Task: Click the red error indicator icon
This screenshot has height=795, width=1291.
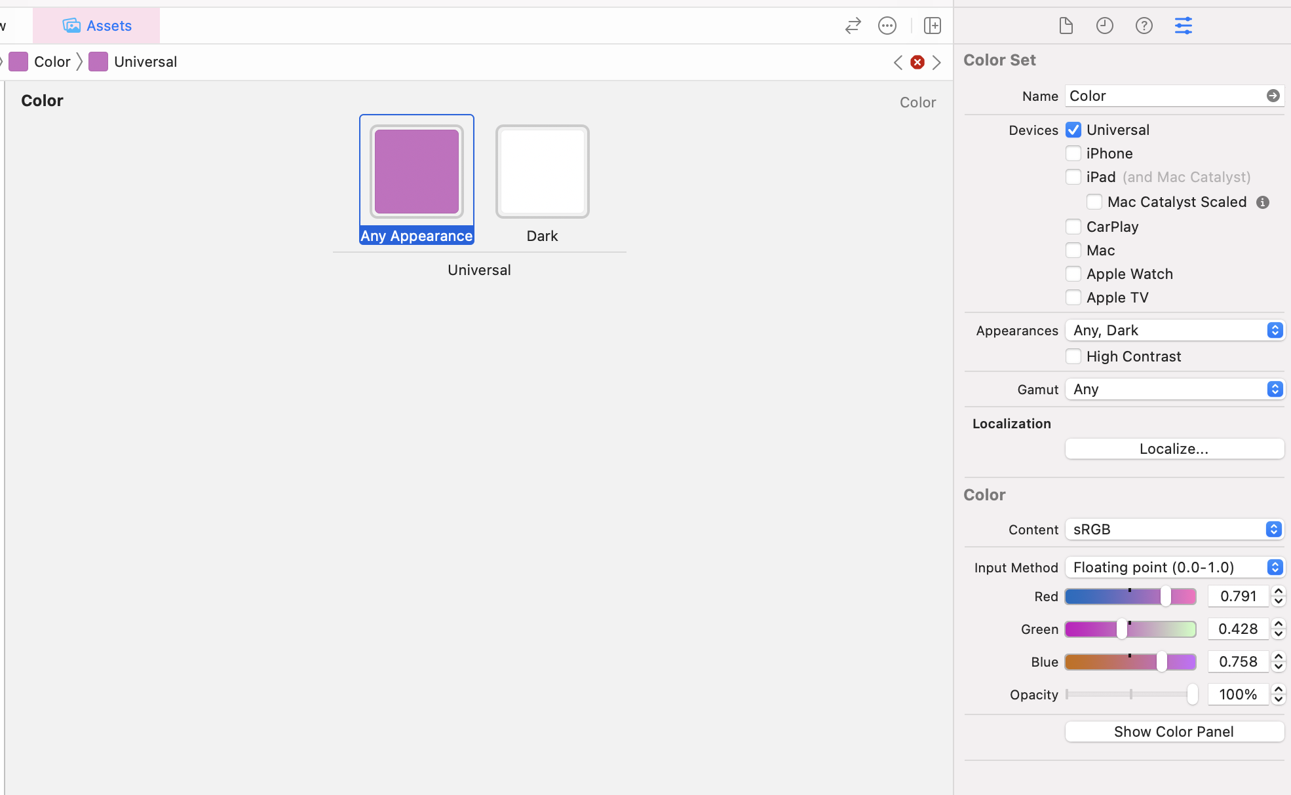Action: (x=917, y=62)
